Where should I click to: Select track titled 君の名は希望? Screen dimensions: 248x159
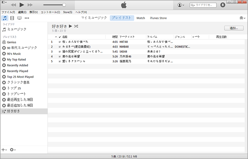71,57
